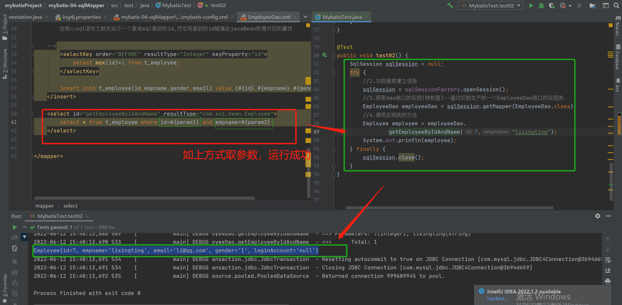Click the test02 method breadcrumb
The image size is (622, 305).
(212, 6)
